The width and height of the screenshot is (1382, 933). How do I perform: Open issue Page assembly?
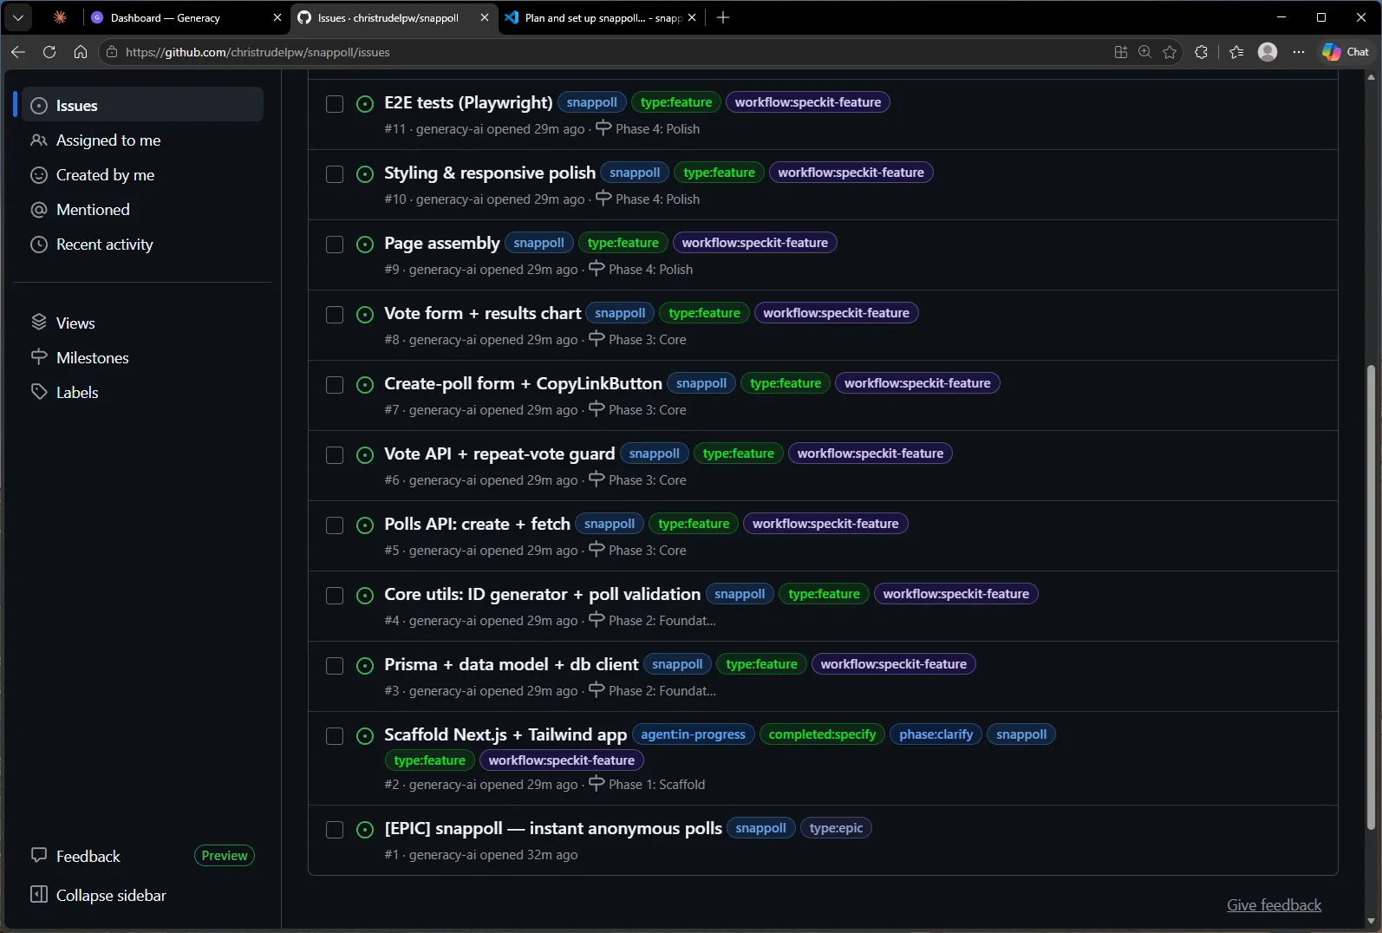(442, 243)
